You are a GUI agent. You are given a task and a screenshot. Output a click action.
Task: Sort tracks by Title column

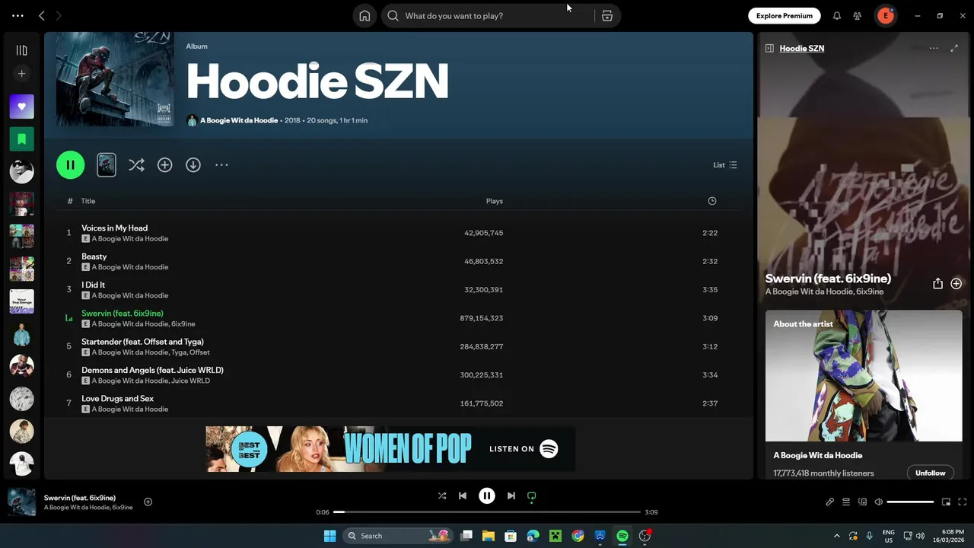(x=88, y=201)
